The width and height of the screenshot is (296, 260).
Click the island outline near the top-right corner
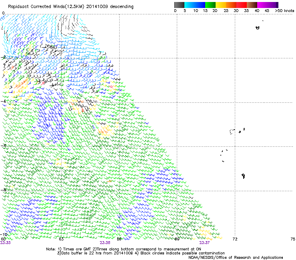258,28
